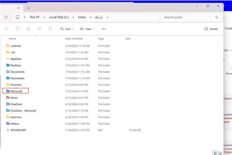
Task: Select the .ssh folder icon
Action: (8, 52)
